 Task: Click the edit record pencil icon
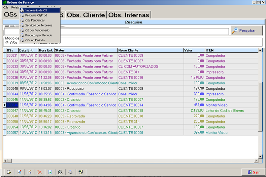[19, 172]
